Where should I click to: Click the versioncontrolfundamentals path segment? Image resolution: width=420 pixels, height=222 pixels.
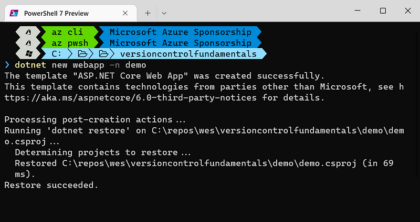(x=188, y=54)
